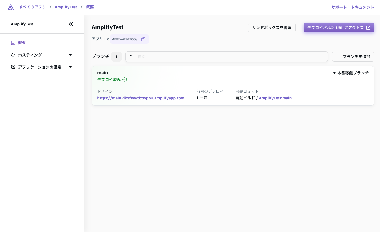
Task: Click the external link icon on the deploy button
Action: 368,28
